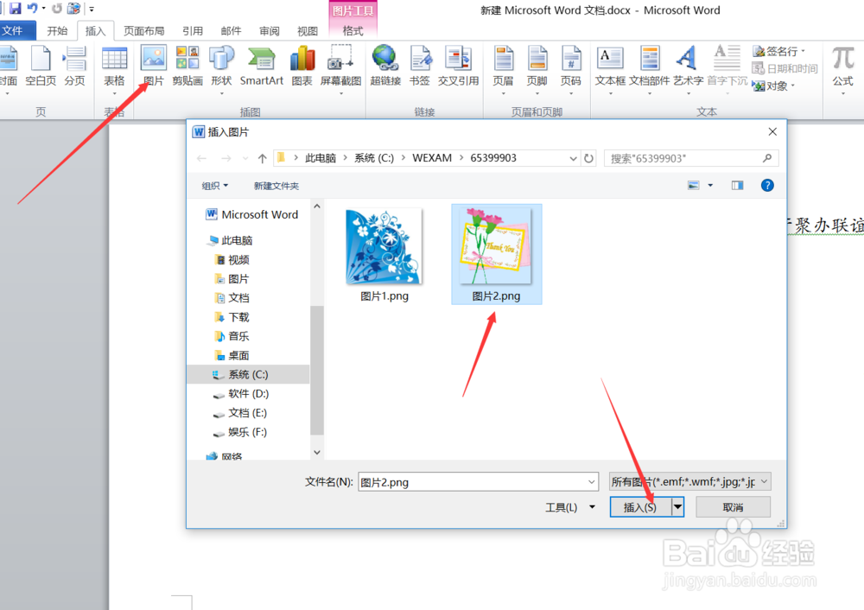Select the 图片 (Picture) insert icon
Screen dimensions: 864x610
point(153,62)
